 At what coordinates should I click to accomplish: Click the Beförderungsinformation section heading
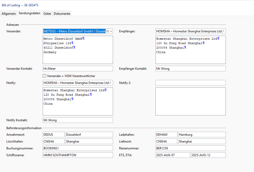tap(24, 128)
